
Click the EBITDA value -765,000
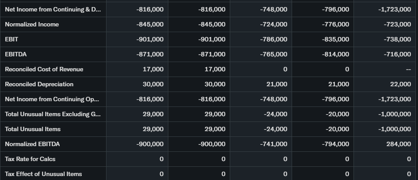tap(274, 55)
